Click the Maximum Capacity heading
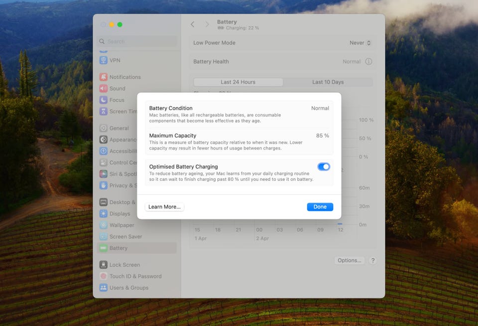The width and height of the screenshot is (478, 326). coord(173,136)
